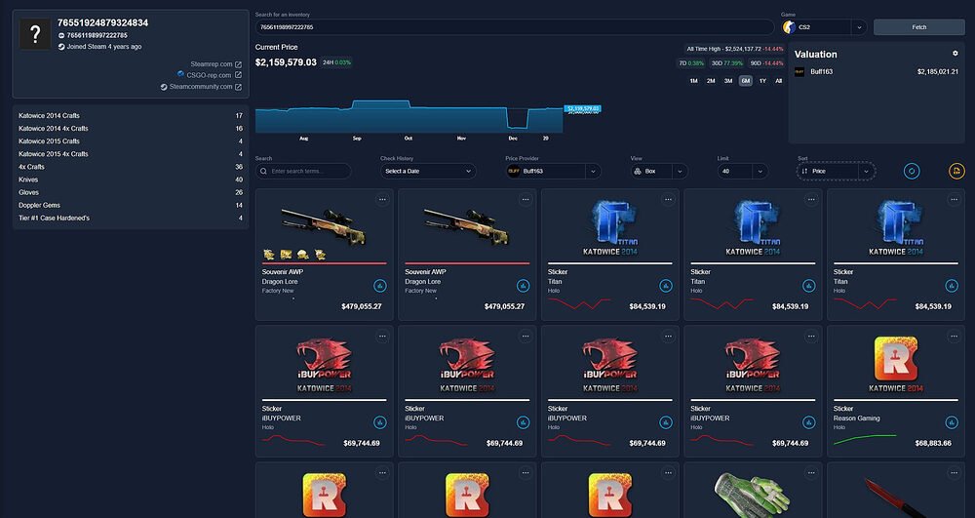Click the Search for an inventory field
The width and height of the screenshot is (975, 518).
click(x=515, y=27)
